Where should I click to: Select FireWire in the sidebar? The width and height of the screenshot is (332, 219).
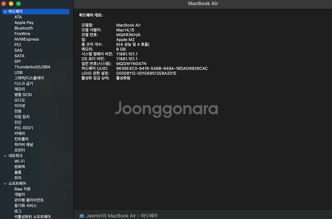(x=22, y=34)
